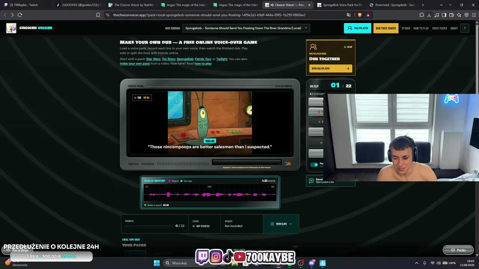This screenshot has width=479, height=269.
Task: Click the dub progress bar
Action: point(149,226)
